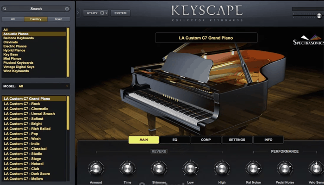Click the Pedal Noise knob
This screenshot has width=324, height=185.
point(285,168)
